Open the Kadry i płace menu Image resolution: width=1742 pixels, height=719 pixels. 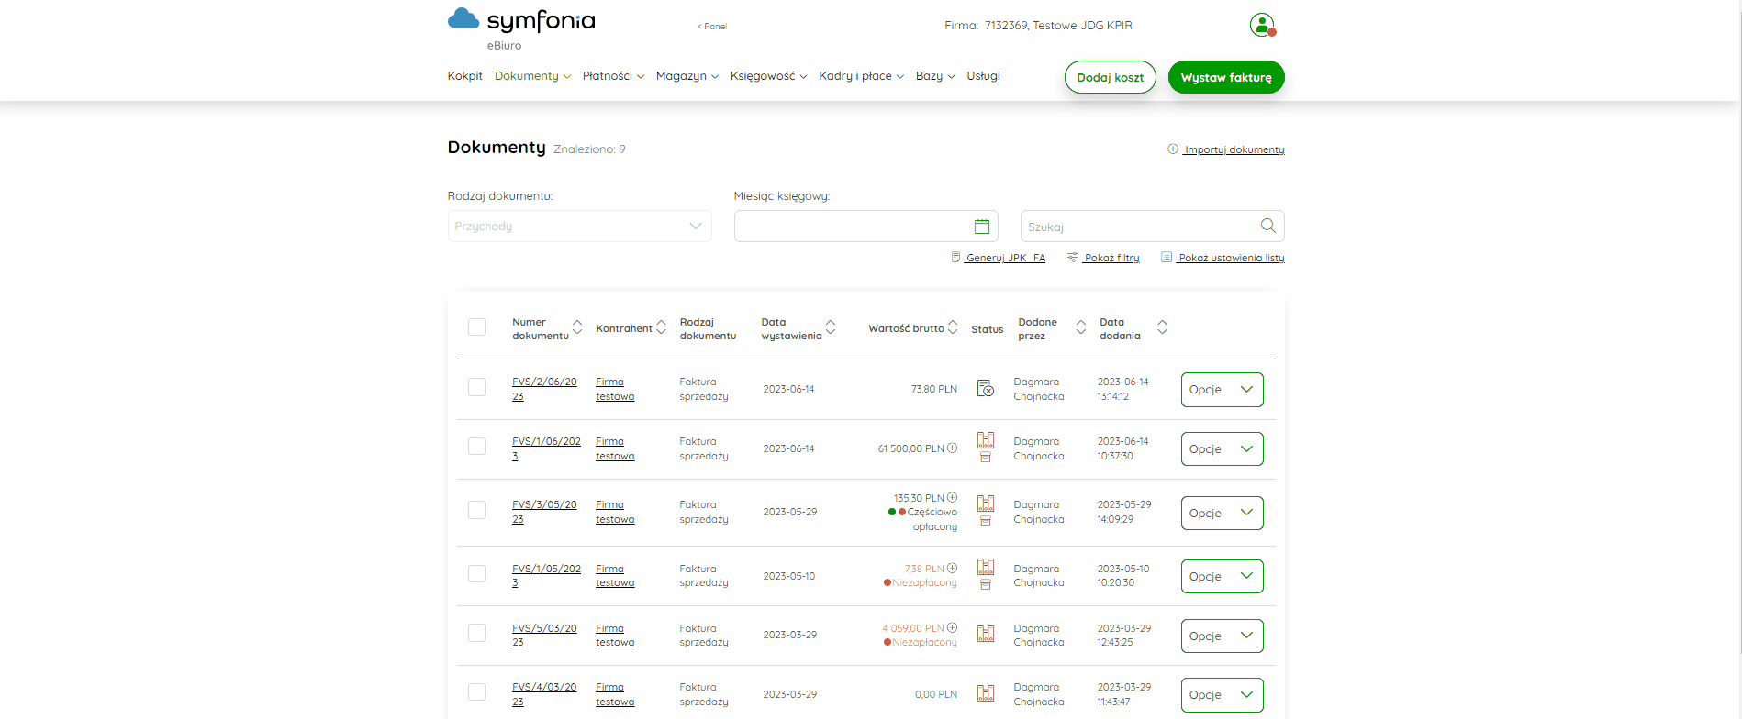pyautogui.click(x=861, y=76)
